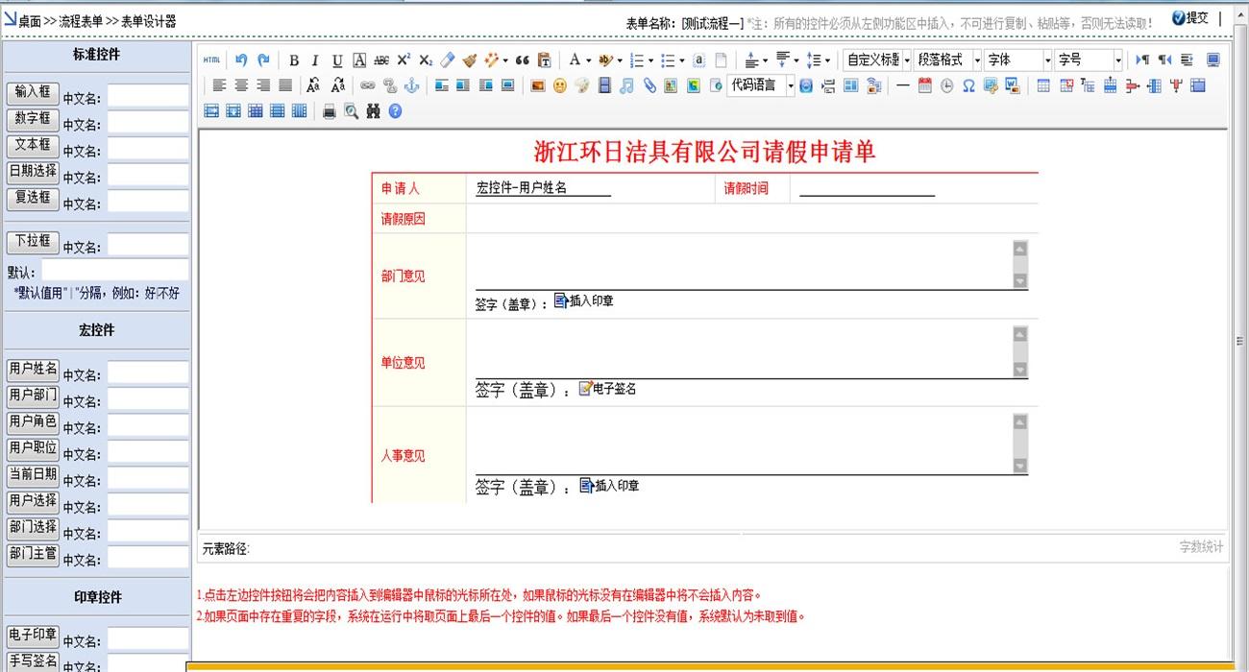This screenshot has height=672, width=1249.
Task: Print the document with the printer icon
Action: coord(330,111)
